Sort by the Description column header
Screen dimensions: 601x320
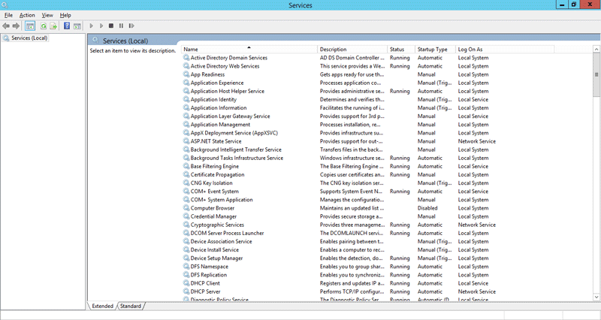coord(352,49)
